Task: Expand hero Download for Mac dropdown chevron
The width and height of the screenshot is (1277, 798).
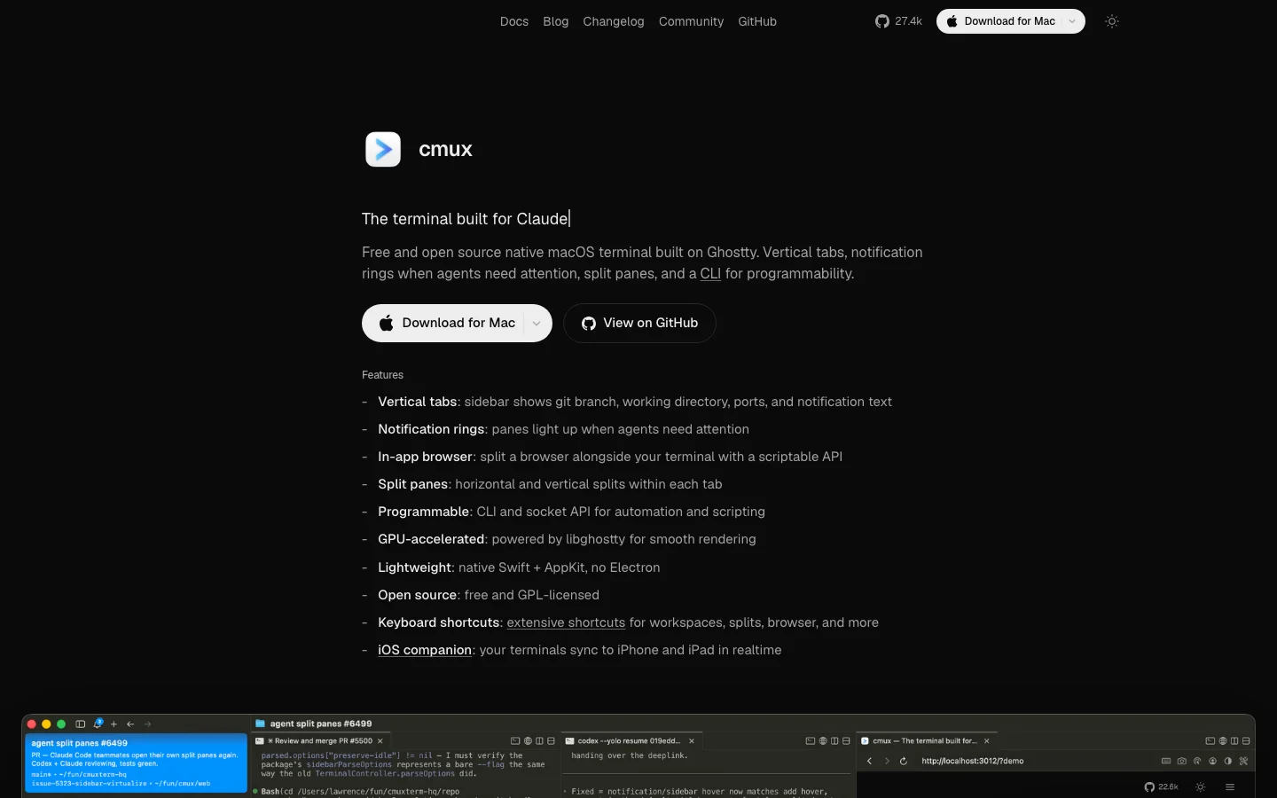Action: [x=536, y=324]
